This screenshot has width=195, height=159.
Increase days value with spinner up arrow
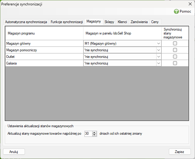(94, 132)
